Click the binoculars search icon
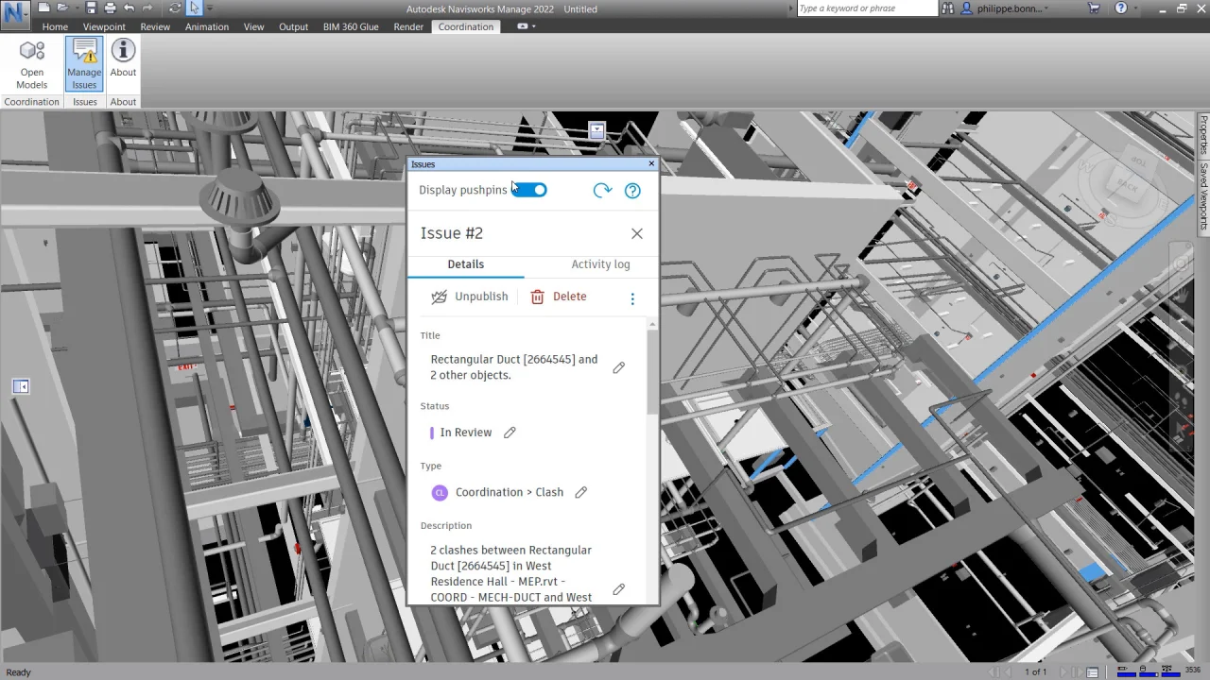1210x680 pixels. [948, 8]
